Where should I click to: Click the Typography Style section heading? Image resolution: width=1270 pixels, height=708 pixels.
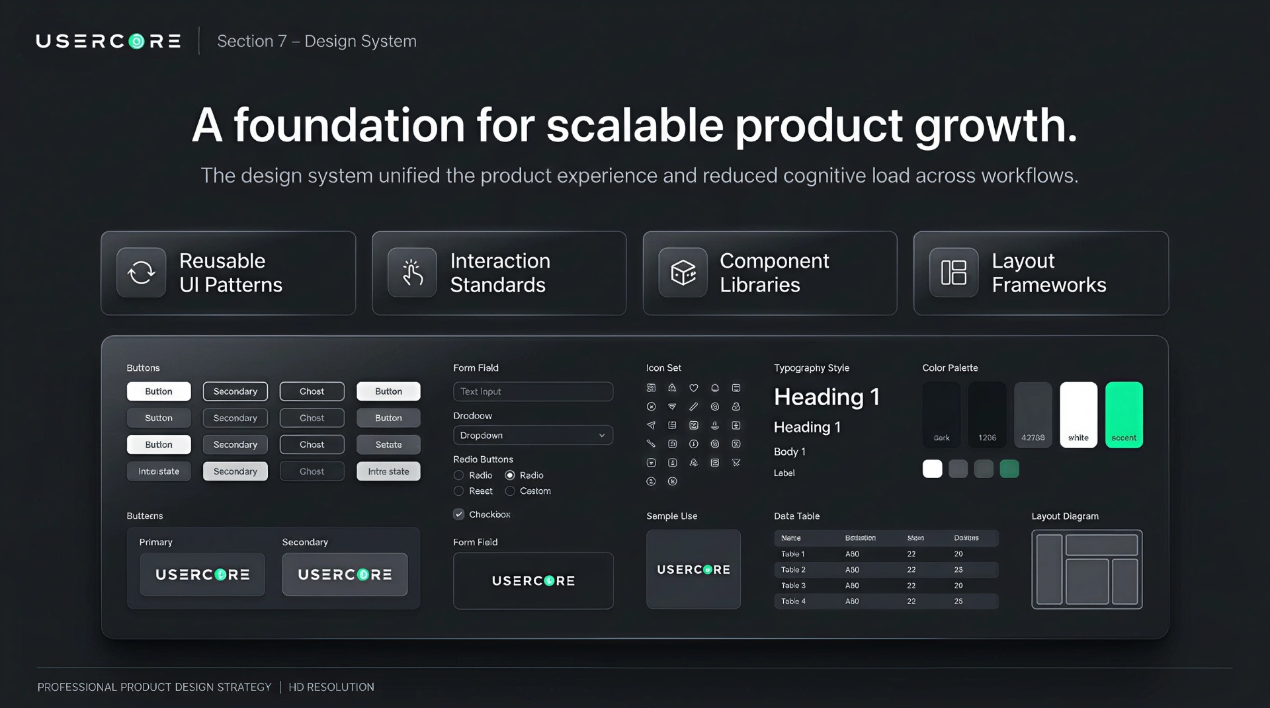pyautogui.click(x=812, y=368)
